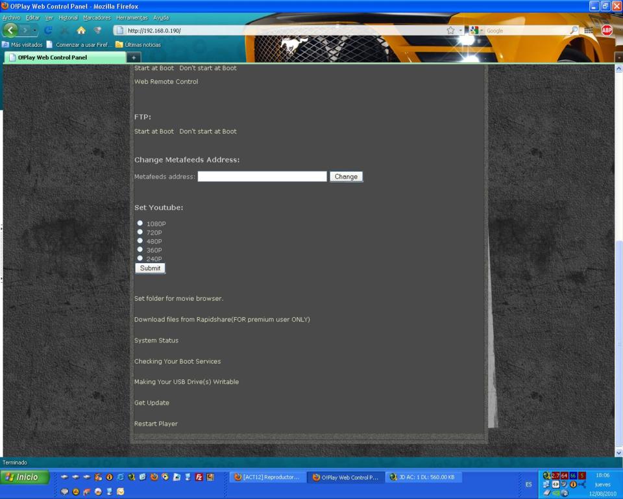Open the JDownloader icon in quick launch

click(132, 477)
